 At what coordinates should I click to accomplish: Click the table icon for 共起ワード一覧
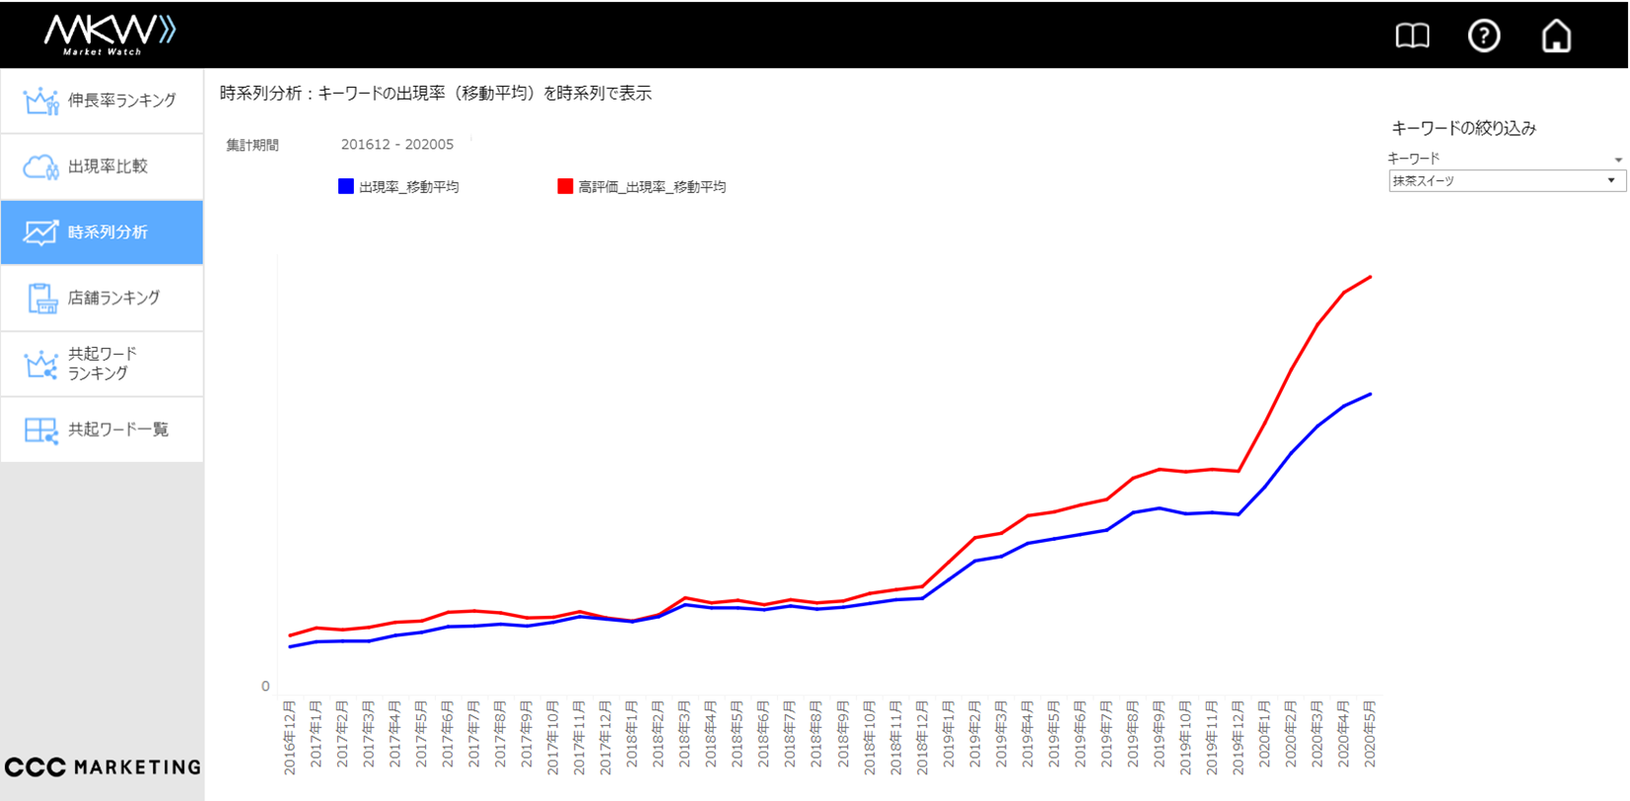pyautogui.click(x=40, y=430)
